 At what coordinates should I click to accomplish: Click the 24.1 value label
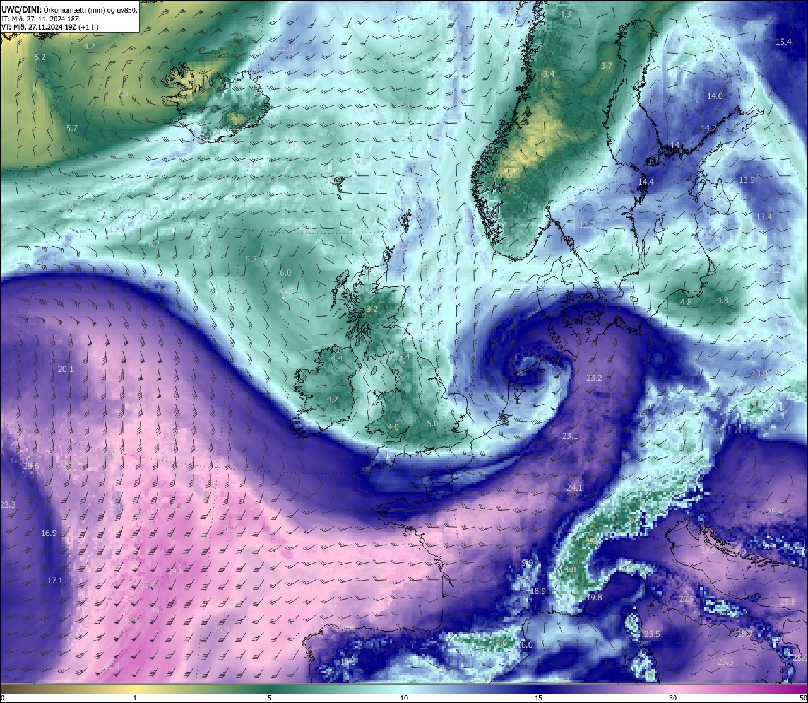pos(574,488)
